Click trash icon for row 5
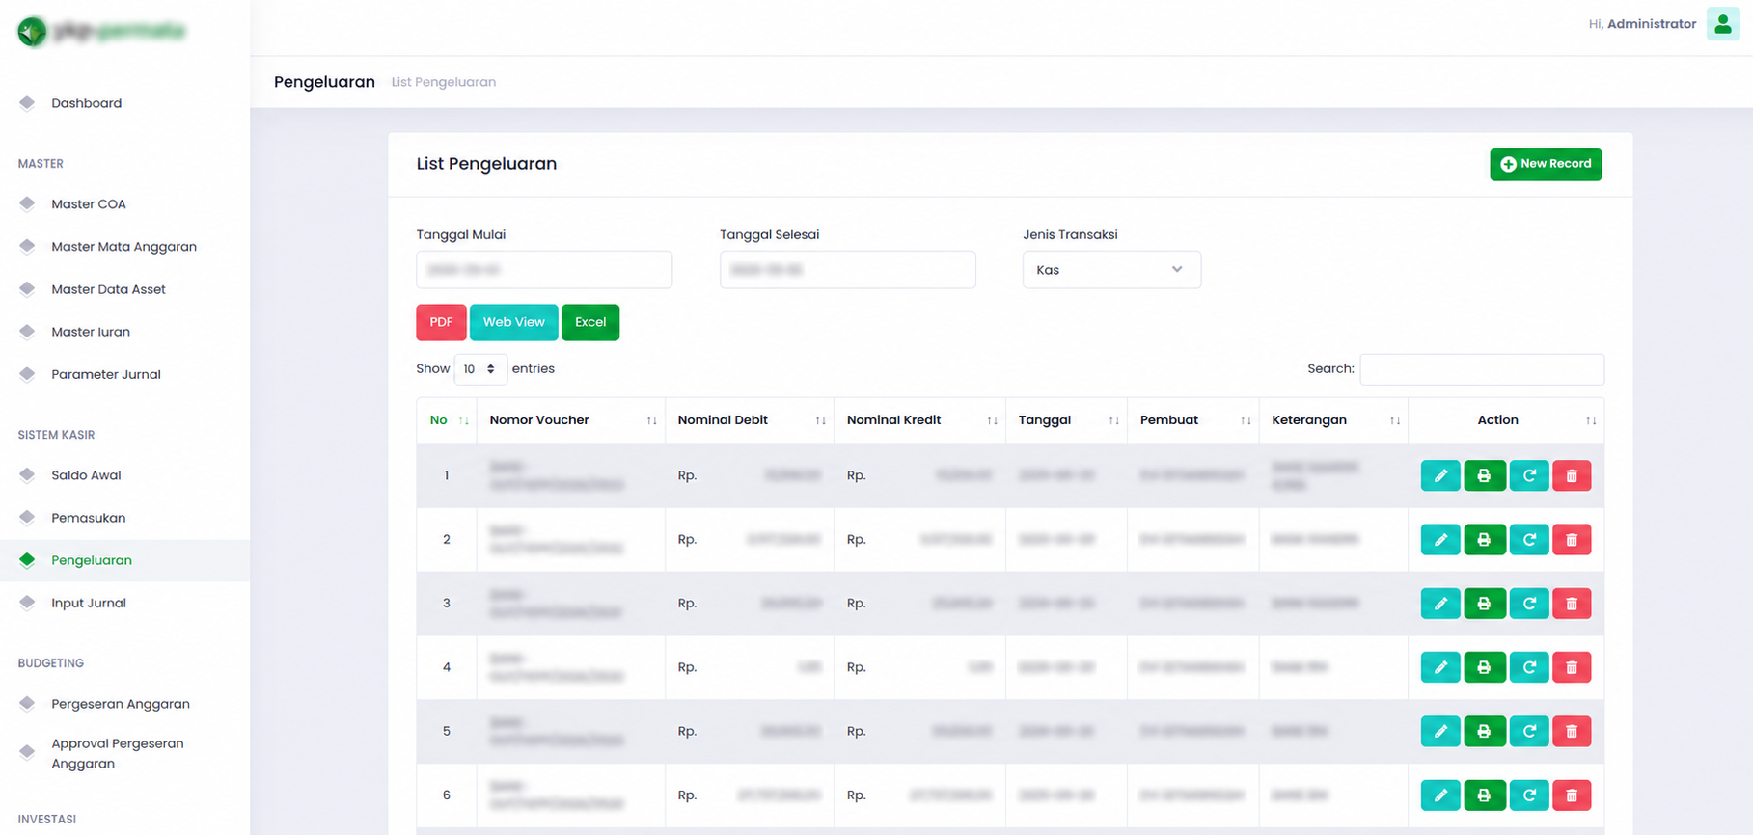 coord(1572,731)
